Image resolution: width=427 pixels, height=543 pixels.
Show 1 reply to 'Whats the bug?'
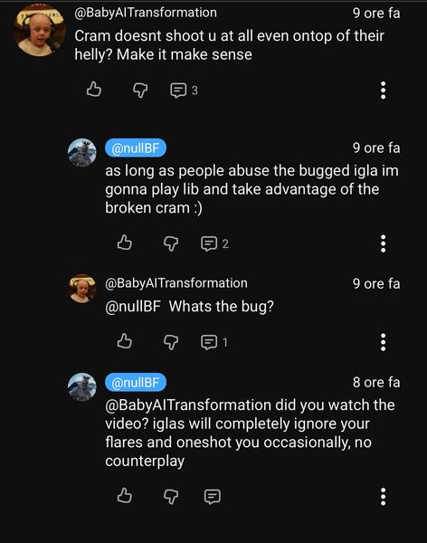(x=214, y=342)
